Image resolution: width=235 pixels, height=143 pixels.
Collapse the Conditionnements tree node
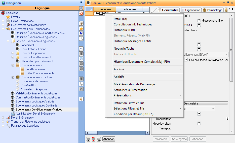[13, 65]
